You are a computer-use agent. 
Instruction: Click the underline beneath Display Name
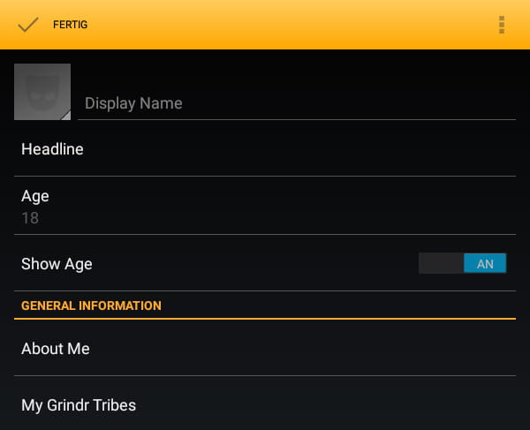297,119
